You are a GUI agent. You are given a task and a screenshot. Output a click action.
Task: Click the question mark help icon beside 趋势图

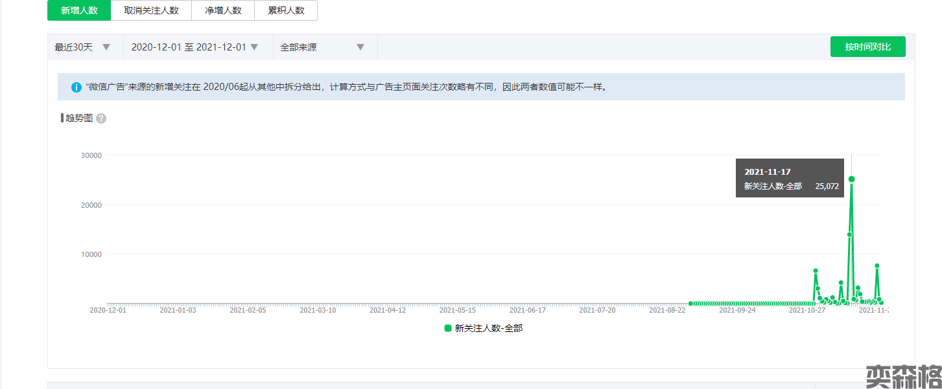pyautogui.click(x=101, y=118)
